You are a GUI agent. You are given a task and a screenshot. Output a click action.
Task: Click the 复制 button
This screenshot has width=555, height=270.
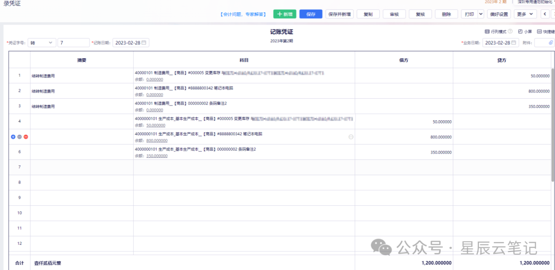point(368,14)
